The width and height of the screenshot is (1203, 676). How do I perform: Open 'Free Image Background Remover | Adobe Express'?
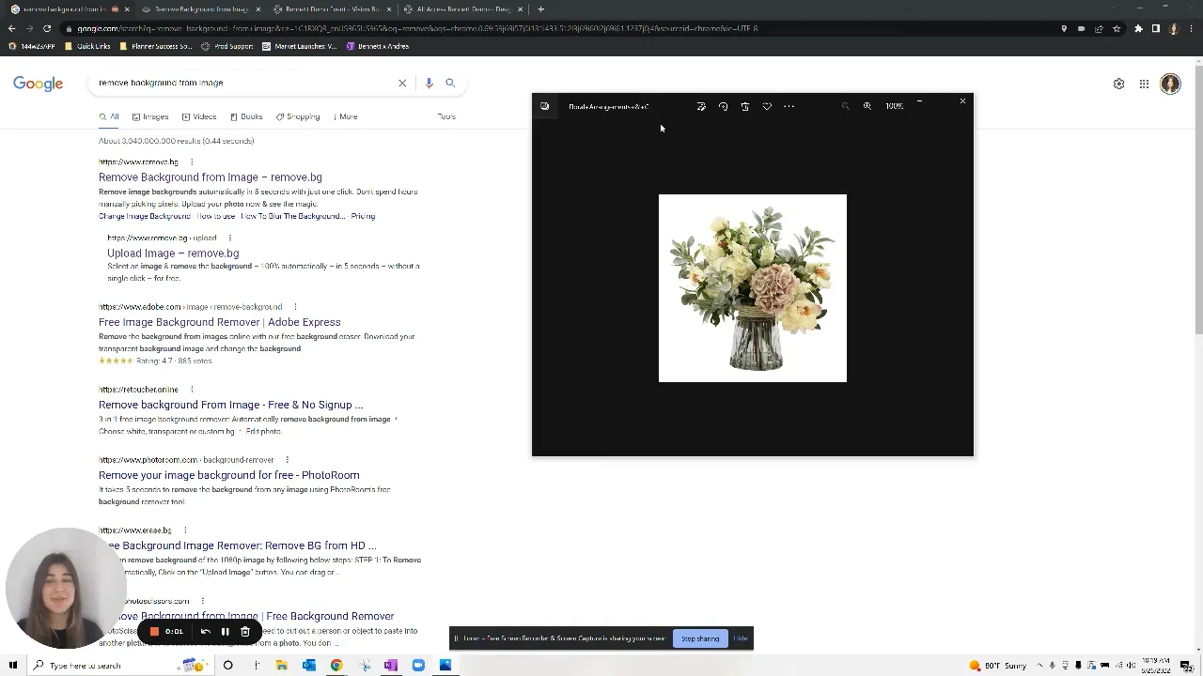(220, 322)
